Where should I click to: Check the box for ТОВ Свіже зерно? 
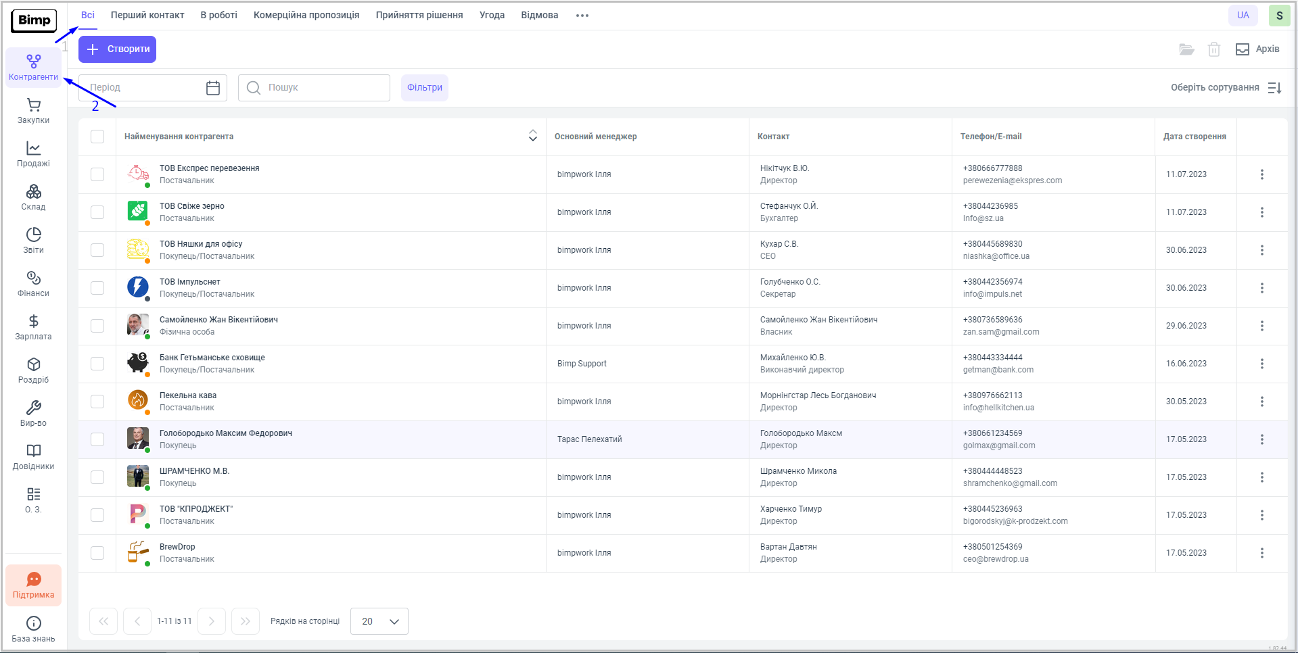click(x=97, y=212)
